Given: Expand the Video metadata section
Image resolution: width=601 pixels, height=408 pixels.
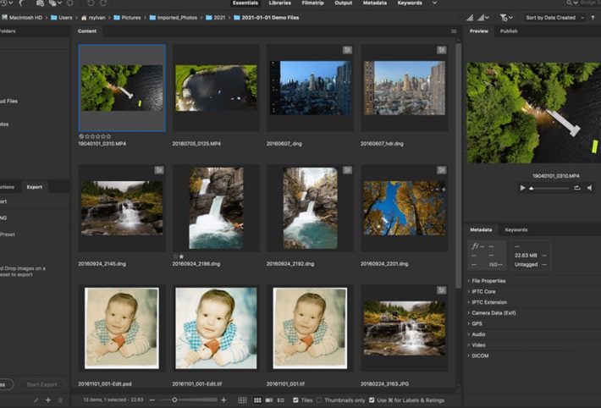Looking at the screenshot, I should coord(478,345).
